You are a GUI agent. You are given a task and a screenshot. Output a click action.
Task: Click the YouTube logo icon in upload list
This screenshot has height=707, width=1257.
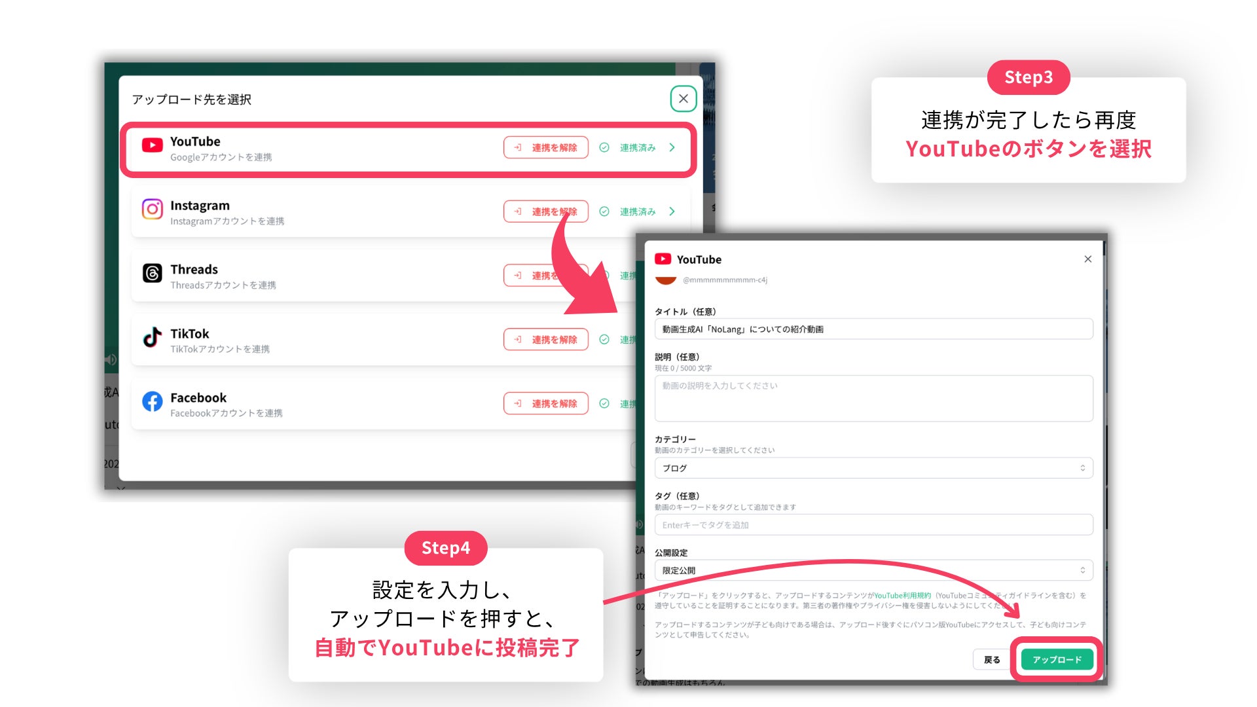[152, 145]
